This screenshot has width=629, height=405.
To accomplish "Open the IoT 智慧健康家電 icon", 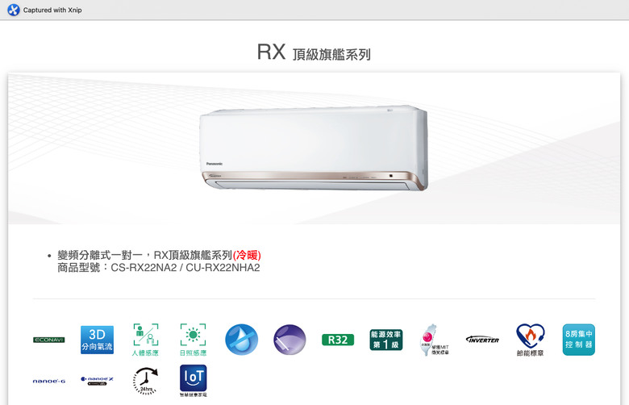I will 194,381.
